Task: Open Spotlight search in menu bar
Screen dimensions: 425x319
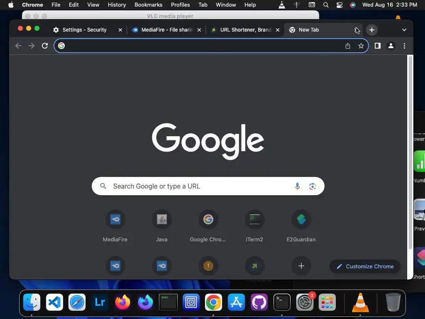Action: tap(326, 5)
